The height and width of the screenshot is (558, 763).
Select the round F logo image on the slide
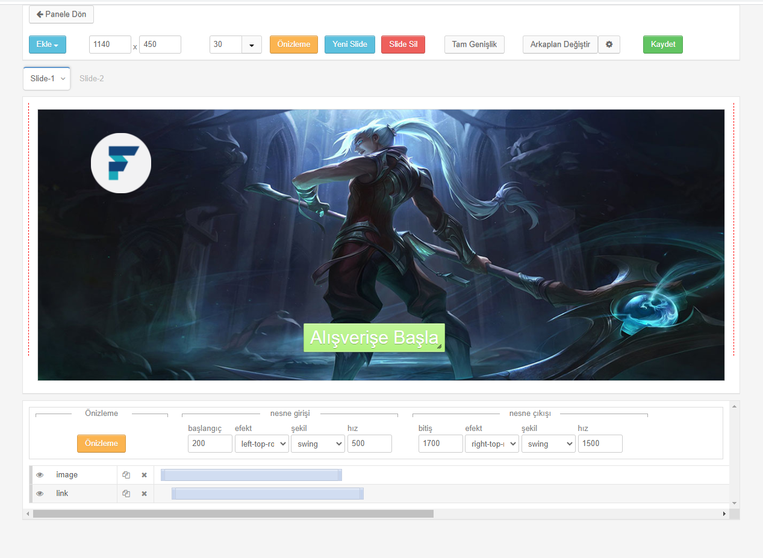click(x=121, y=163)
